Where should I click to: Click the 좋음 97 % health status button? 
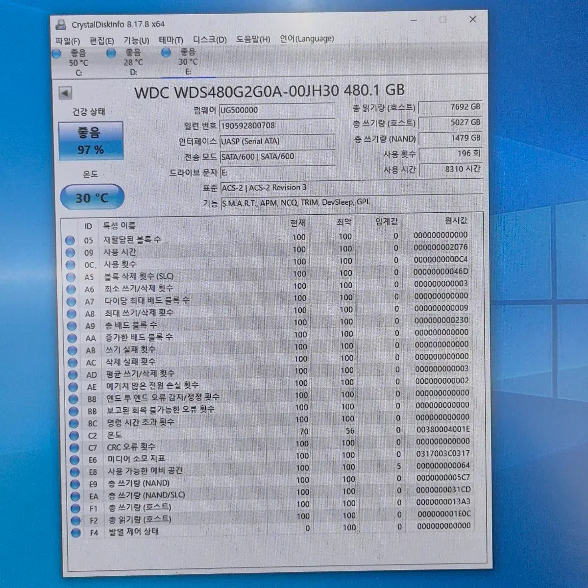[x=91, y=141]
